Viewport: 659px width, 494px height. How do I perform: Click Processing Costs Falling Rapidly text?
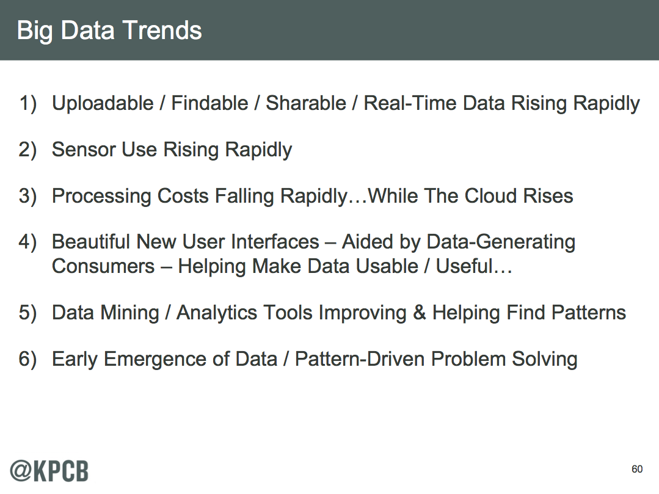pyautogui.click(x=200, y=196)
